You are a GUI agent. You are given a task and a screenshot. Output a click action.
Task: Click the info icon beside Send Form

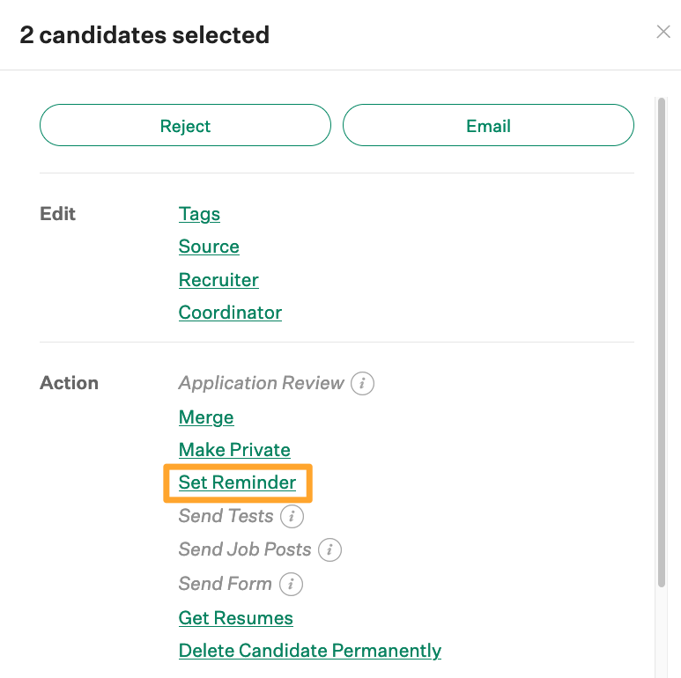[x=291, y=584]
